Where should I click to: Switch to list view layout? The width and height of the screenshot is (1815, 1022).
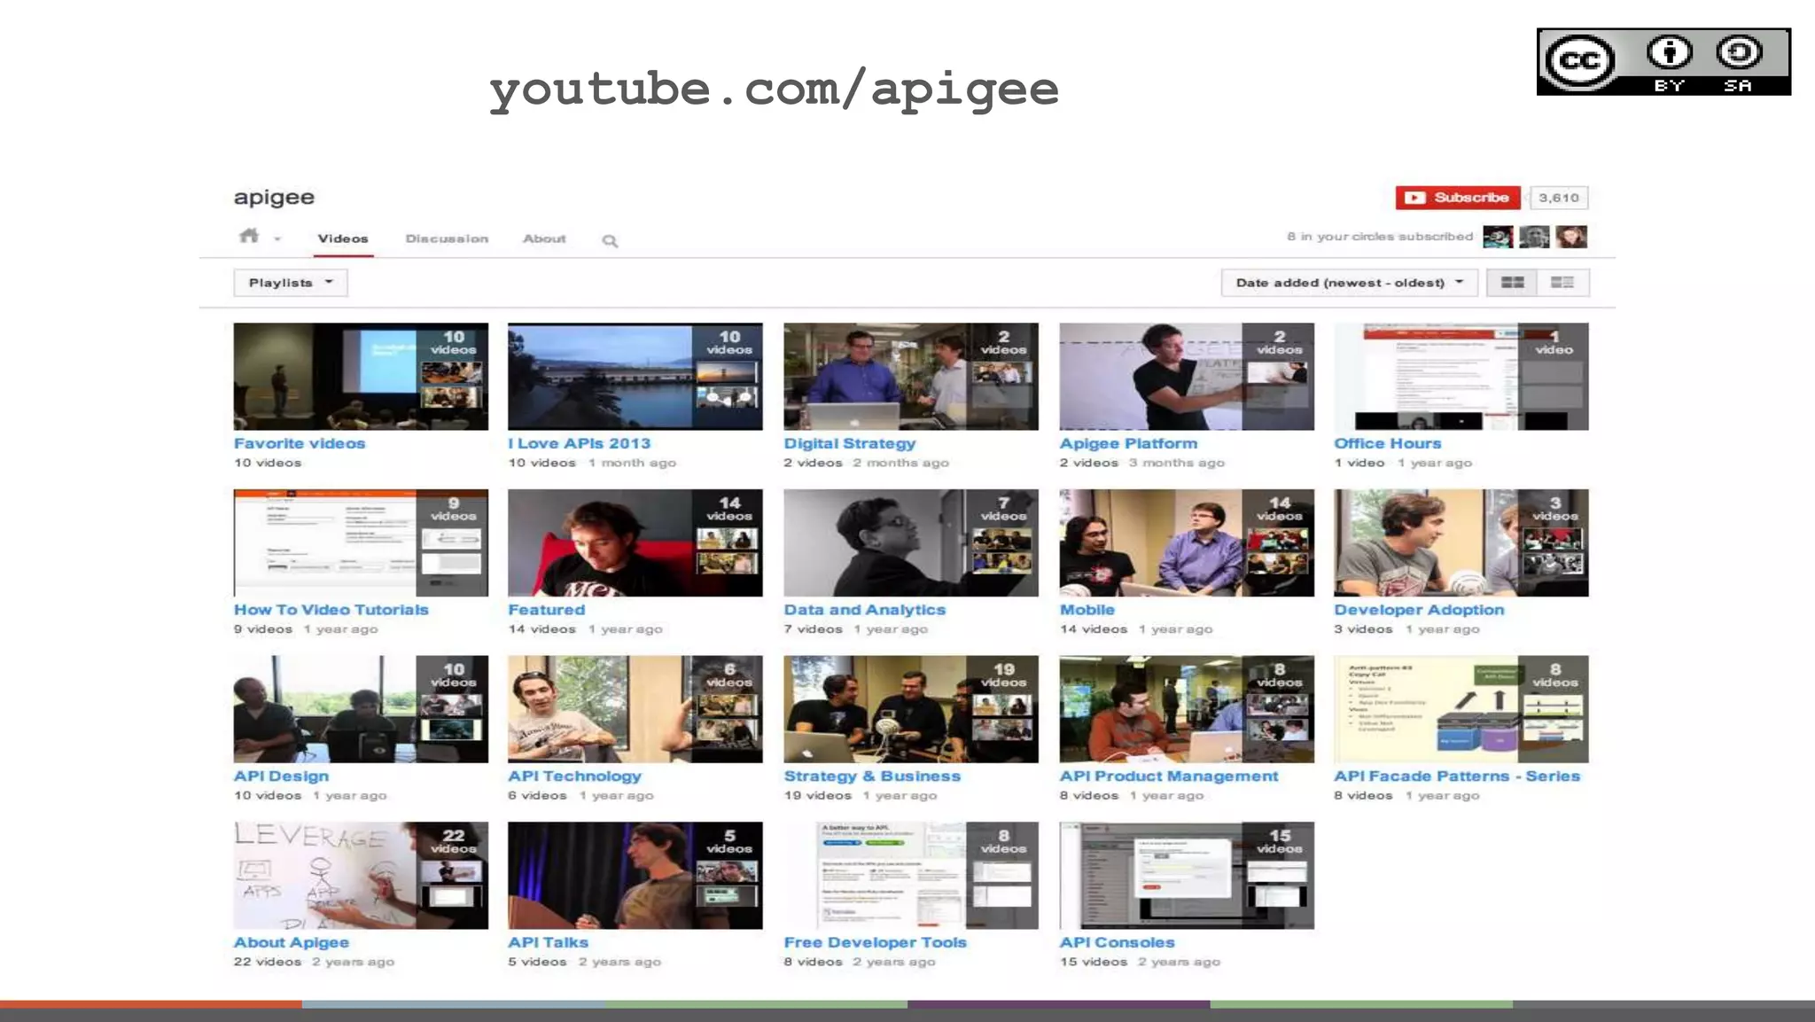1562,283
